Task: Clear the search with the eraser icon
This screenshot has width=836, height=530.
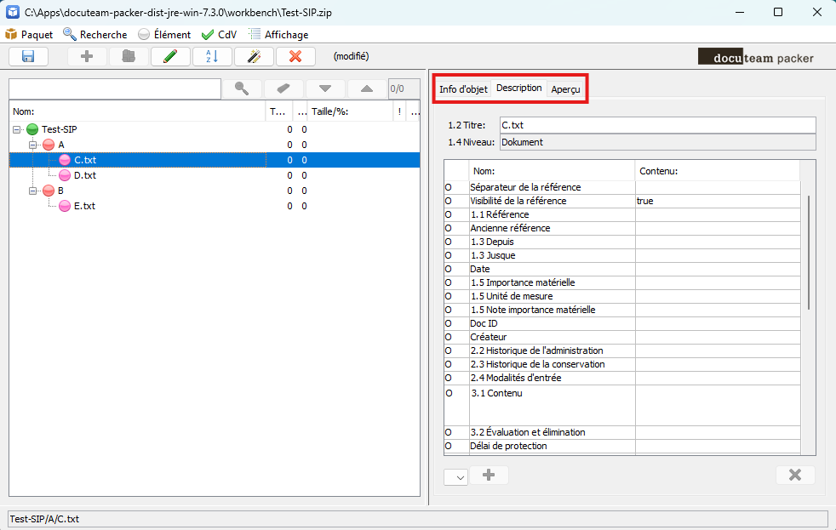Action: tap(283, 88)
